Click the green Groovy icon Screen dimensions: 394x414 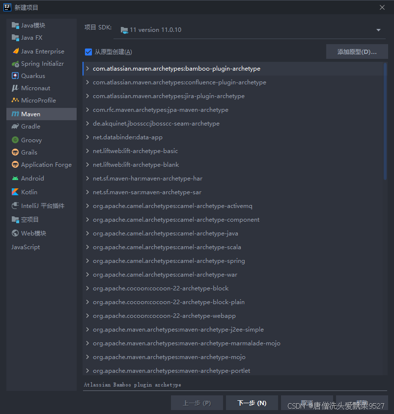coord(15,140)
